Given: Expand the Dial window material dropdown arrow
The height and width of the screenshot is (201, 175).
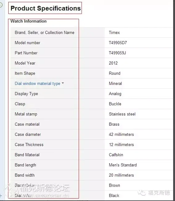Looking at the screenshot, I should 63,83.
